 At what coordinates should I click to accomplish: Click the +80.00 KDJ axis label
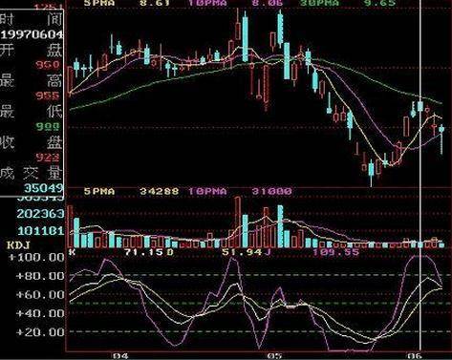point(40,276)
